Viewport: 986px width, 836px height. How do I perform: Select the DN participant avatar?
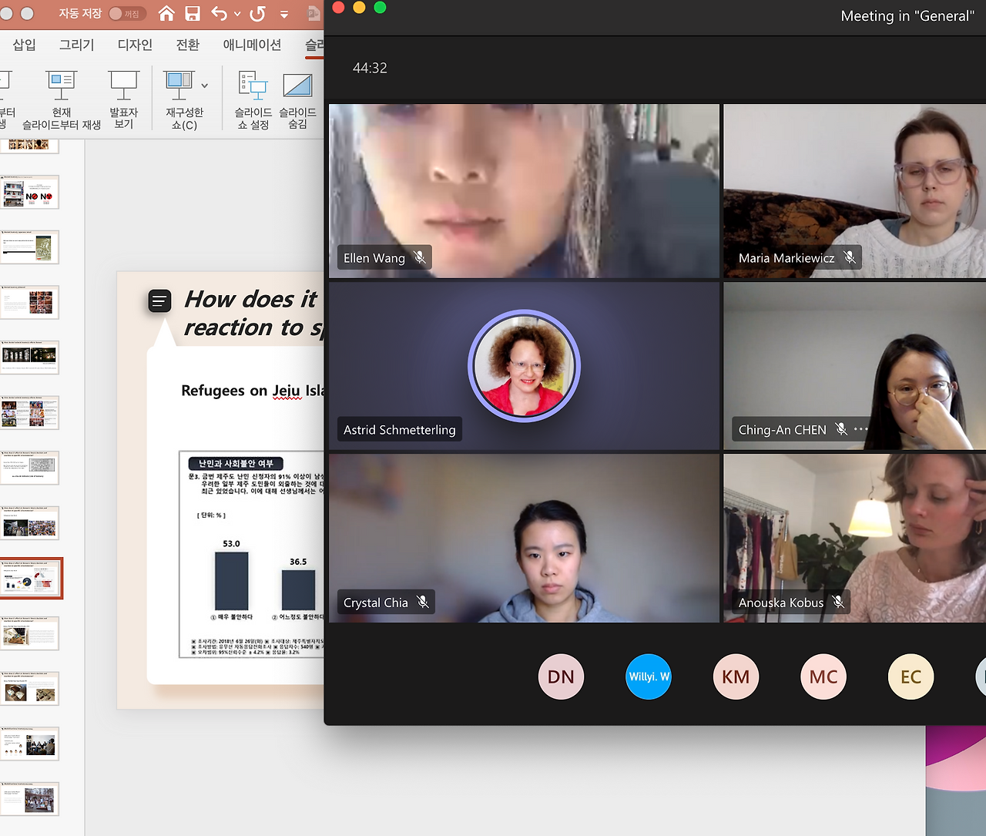[x=561, y=677]
